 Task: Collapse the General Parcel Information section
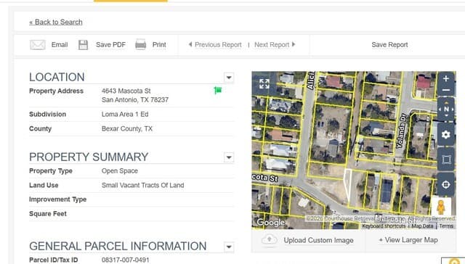229,247
